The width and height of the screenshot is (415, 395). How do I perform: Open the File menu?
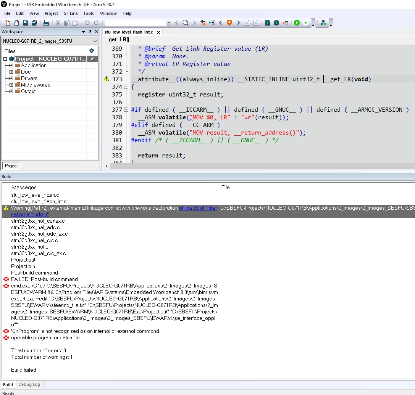(x=7, y=13)
